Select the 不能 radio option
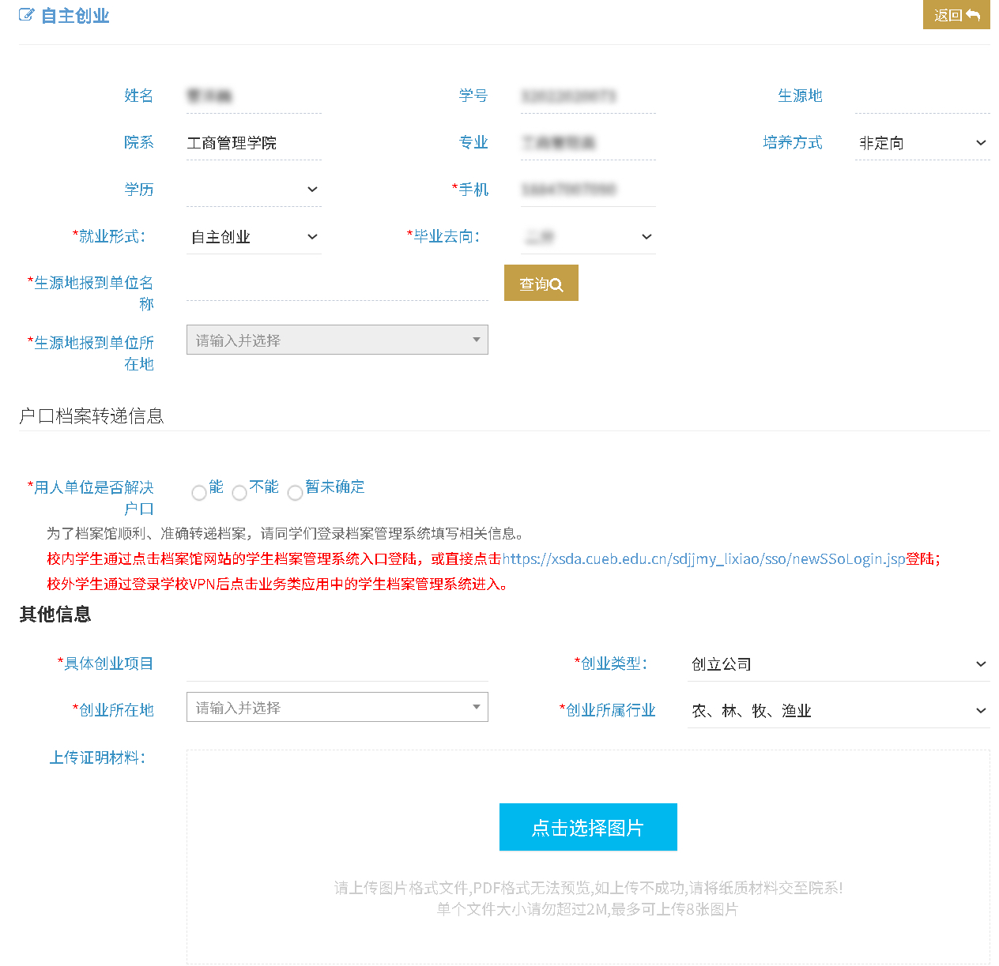 (x=239, y=493)
